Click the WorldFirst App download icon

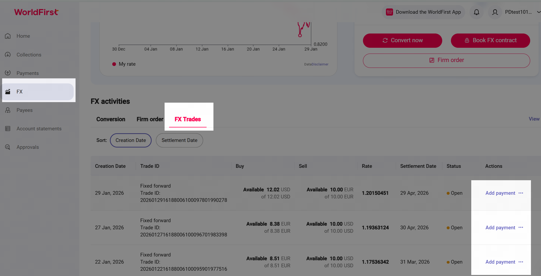389,12
